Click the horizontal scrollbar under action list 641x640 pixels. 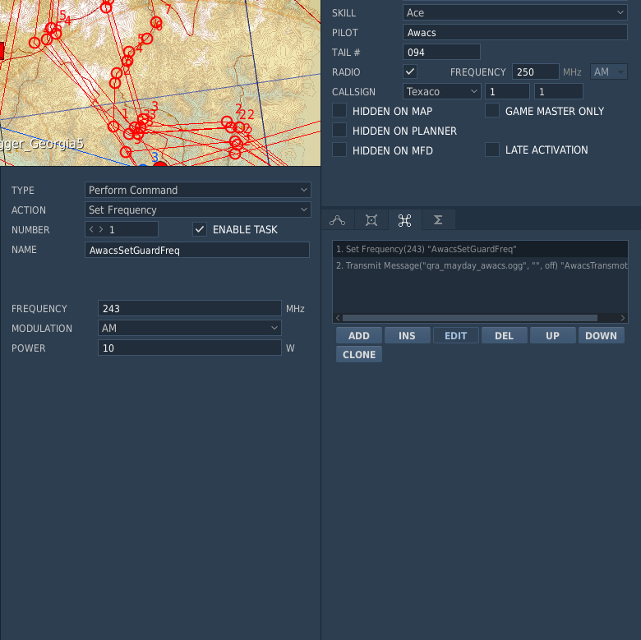tap(470, 318)
